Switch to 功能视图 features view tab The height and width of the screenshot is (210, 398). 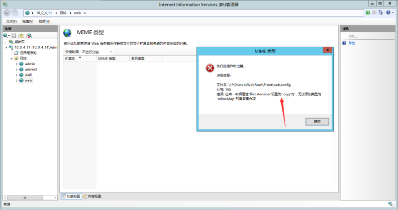coord(71,196)
